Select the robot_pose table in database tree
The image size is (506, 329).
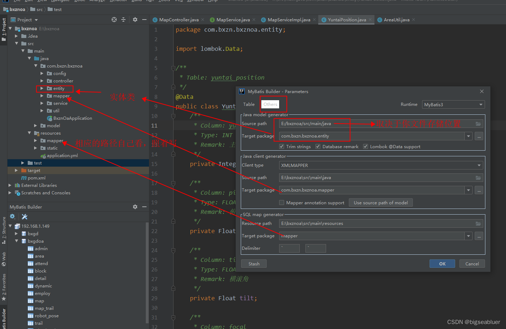(x=47, y=316)
